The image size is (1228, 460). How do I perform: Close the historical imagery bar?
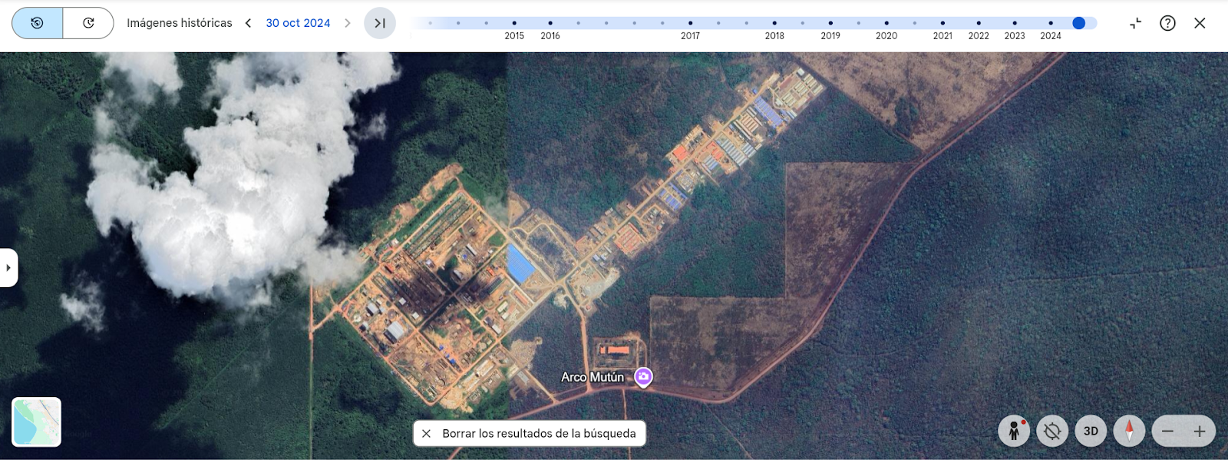pos(1200,23)
